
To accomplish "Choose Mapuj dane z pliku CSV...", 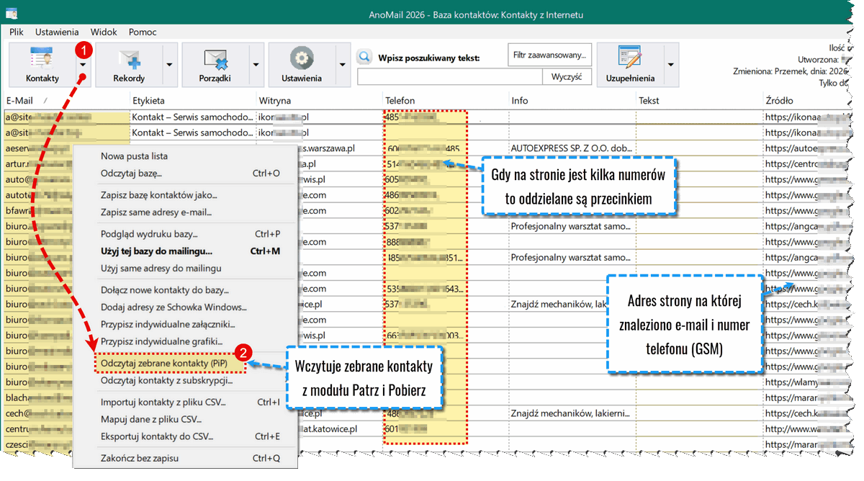I will point(186,419).
